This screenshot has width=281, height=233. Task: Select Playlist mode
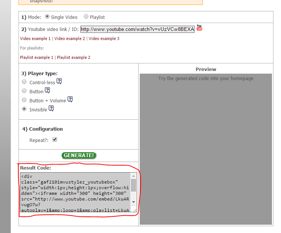click(x=86, y=16)
